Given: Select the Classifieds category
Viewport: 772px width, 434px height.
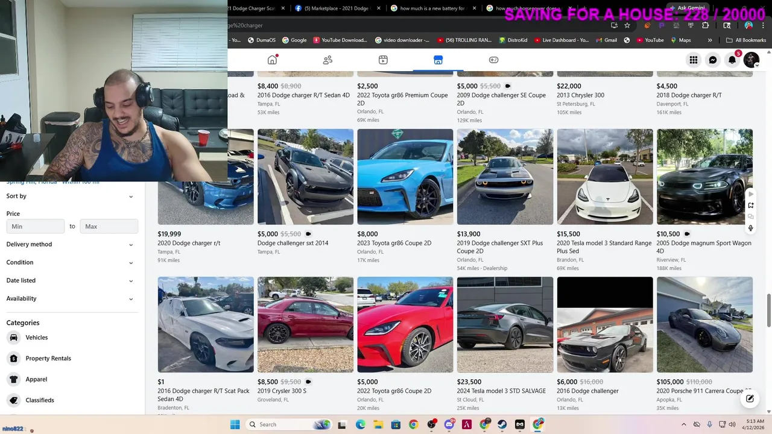Looking at the screenshot, I should tap(71, 400).
